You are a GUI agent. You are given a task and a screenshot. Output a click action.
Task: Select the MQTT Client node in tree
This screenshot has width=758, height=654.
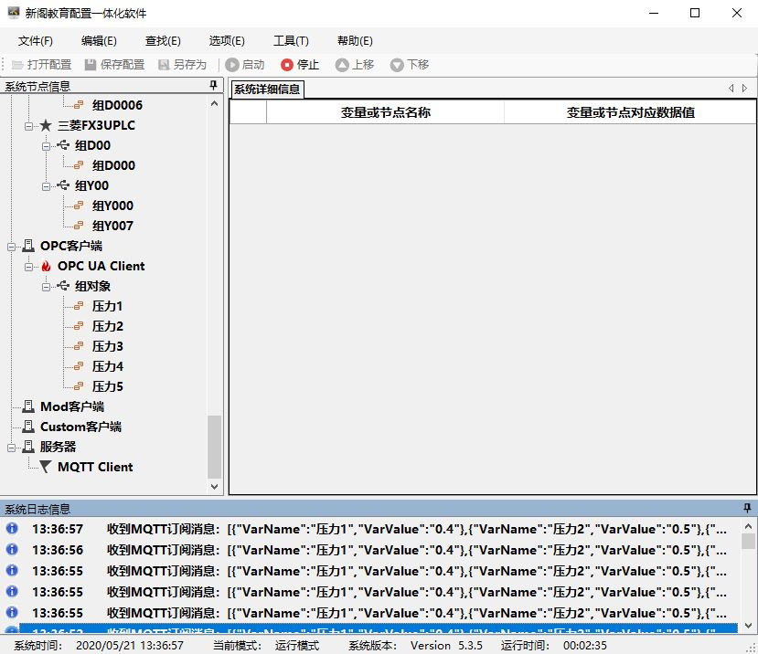[94, 467]
